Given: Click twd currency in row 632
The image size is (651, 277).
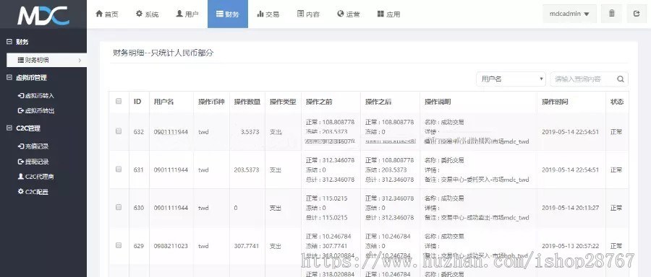Looking at the screenshot, I should coord(203,132).
